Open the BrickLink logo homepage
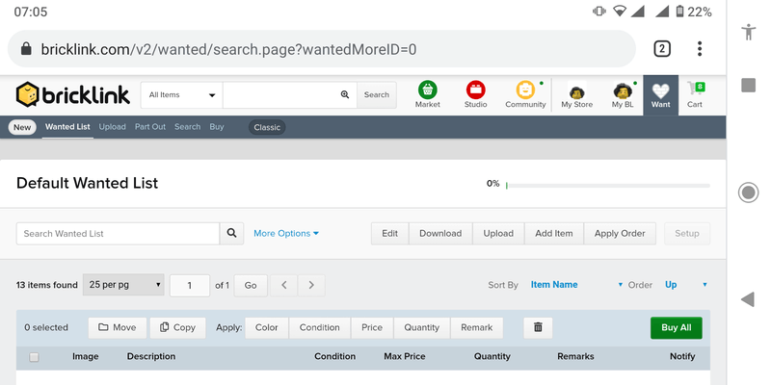Viewport: 771px width, 385px height. click(x=73, y=94)
